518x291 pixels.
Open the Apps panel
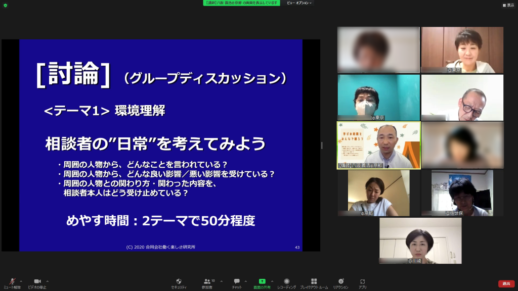coord(363,282)
